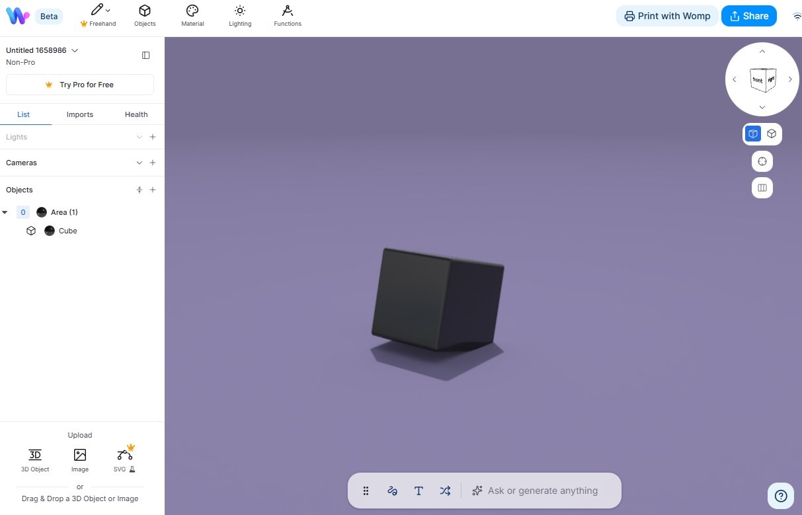The width and height of the screenshot is (802, 515).
Task: Expand the Cameras section chevron
Action: click(x=139, y=163)
